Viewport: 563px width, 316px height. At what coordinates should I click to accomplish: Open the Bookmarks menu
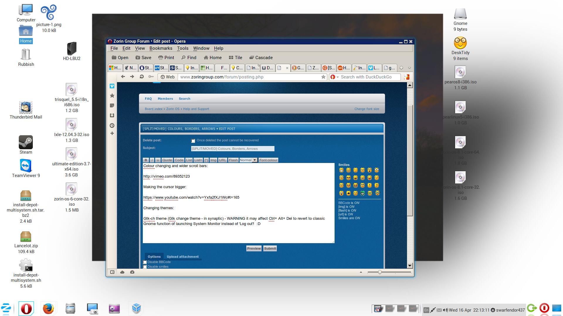click(161, 48)
